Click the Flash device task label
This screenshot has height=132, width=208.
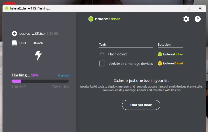point(118,54)
